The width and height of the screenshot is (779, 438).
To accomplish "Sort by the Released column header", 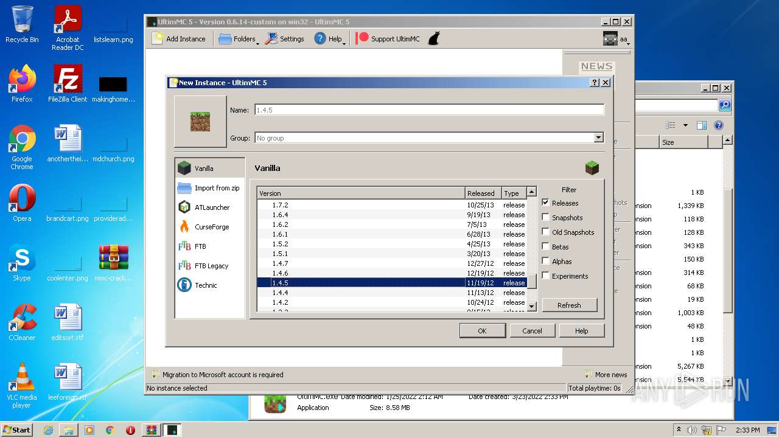I will [x=483, y=193].
